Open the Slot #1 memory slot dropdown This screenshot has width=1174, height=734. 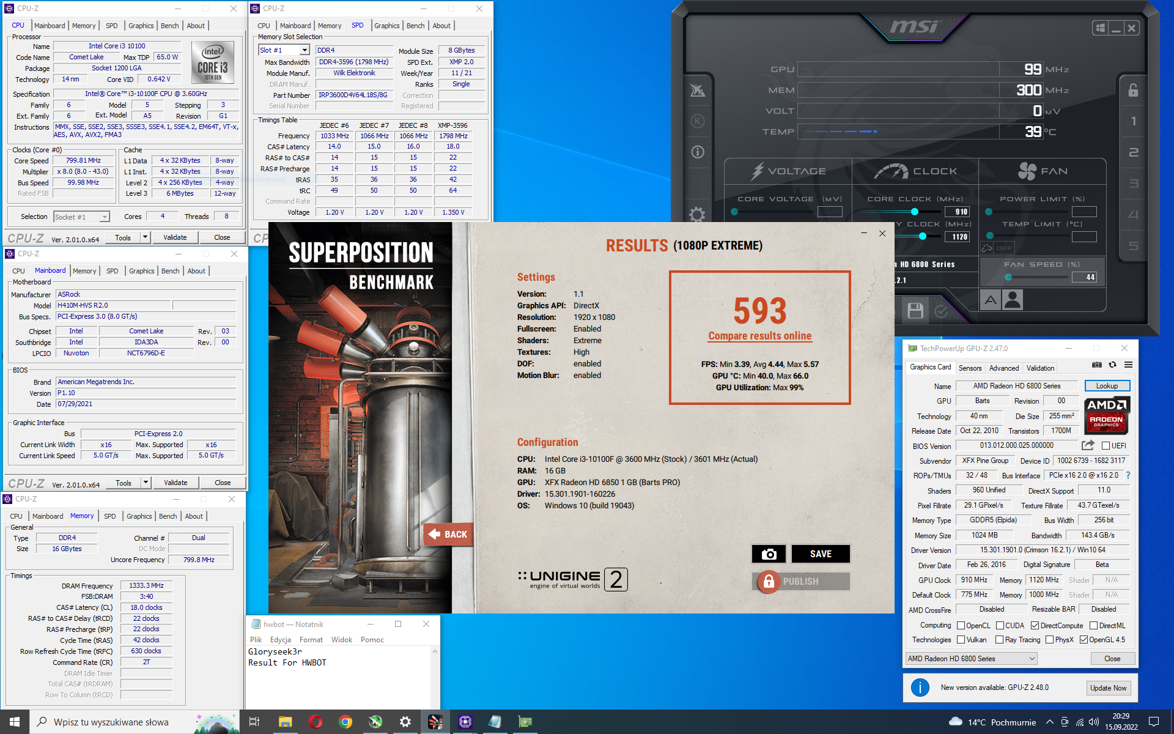click(x=304, y=50)
